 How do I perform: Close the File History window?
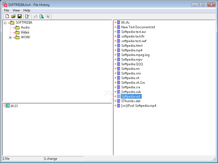[x=211, y=5]
